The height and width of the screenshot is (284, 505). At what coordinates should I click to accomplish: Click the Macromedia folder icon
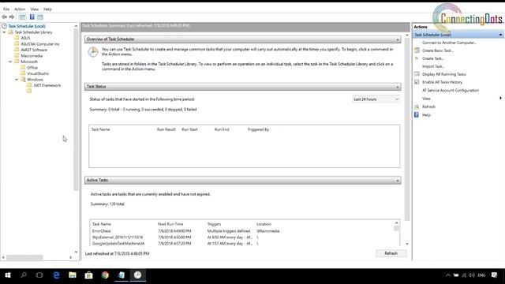(17, 55)
